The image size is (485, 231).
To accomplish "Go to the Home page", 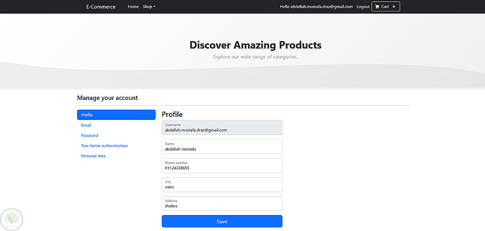I will [133, 7].
